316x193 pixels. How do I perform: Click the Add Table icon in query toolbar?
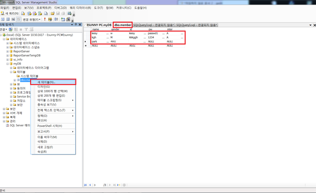point(63,19)
